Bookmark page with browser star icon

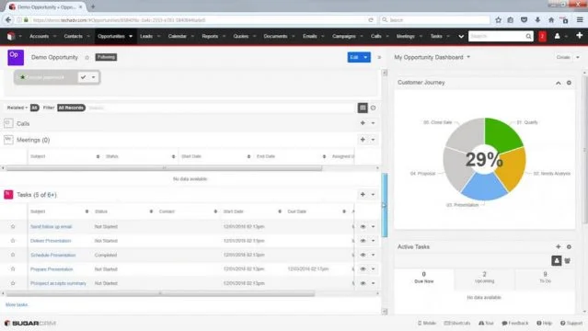pyautogui.click(x=498, y=20)
